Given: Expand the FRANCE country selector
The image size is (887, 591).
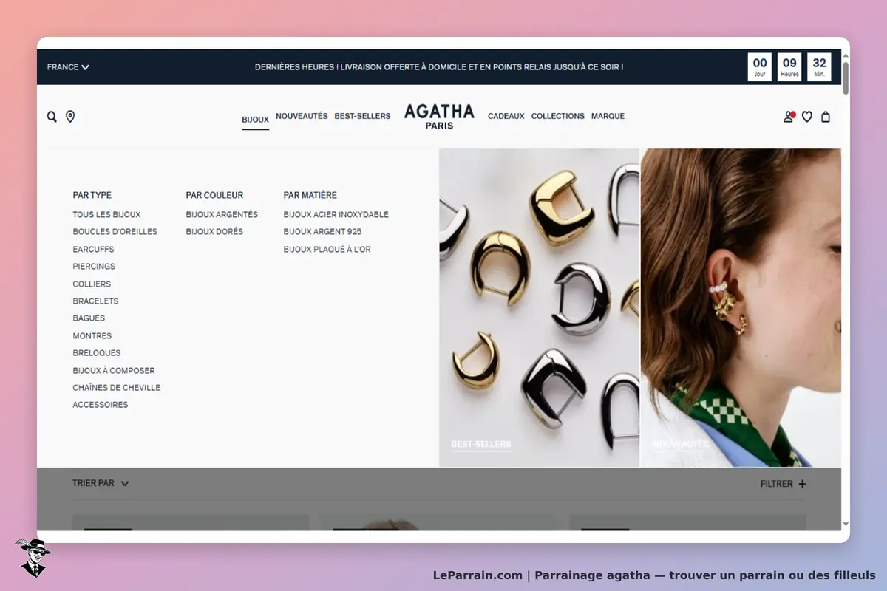Looking at the screenshot, I should pyautogui.click(x=68, y=67).
